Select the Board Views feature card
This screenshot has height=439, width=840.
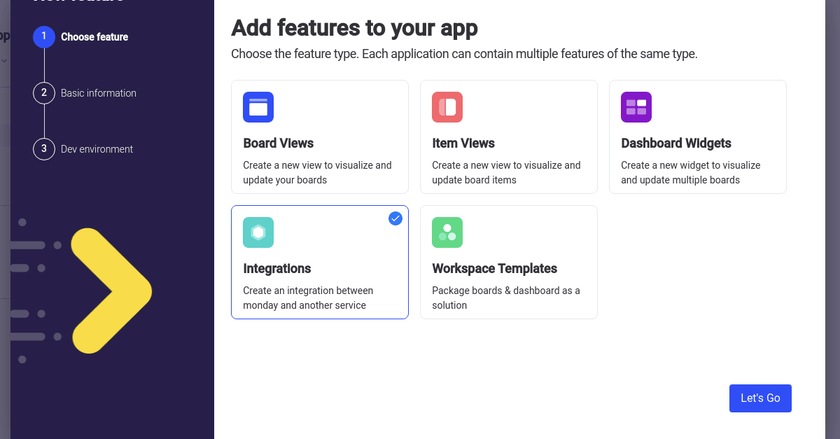[319, 137]
